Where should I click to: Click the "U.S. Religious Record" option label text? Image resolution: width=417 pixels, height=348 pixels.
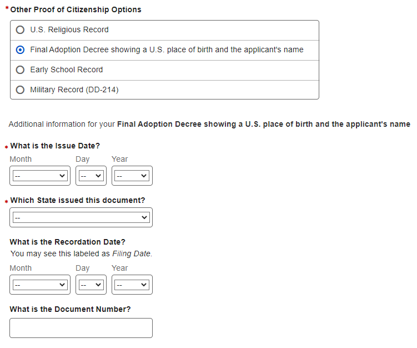[69, 30]
